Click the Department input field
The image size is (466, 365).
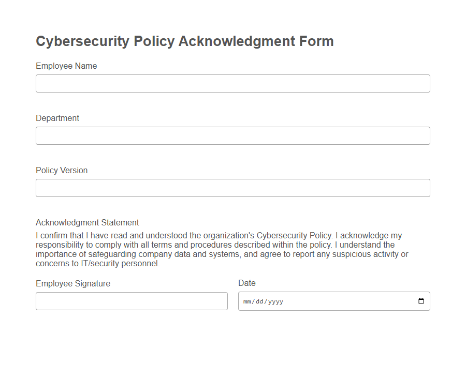pyautogui.click(x=232, y=135)
